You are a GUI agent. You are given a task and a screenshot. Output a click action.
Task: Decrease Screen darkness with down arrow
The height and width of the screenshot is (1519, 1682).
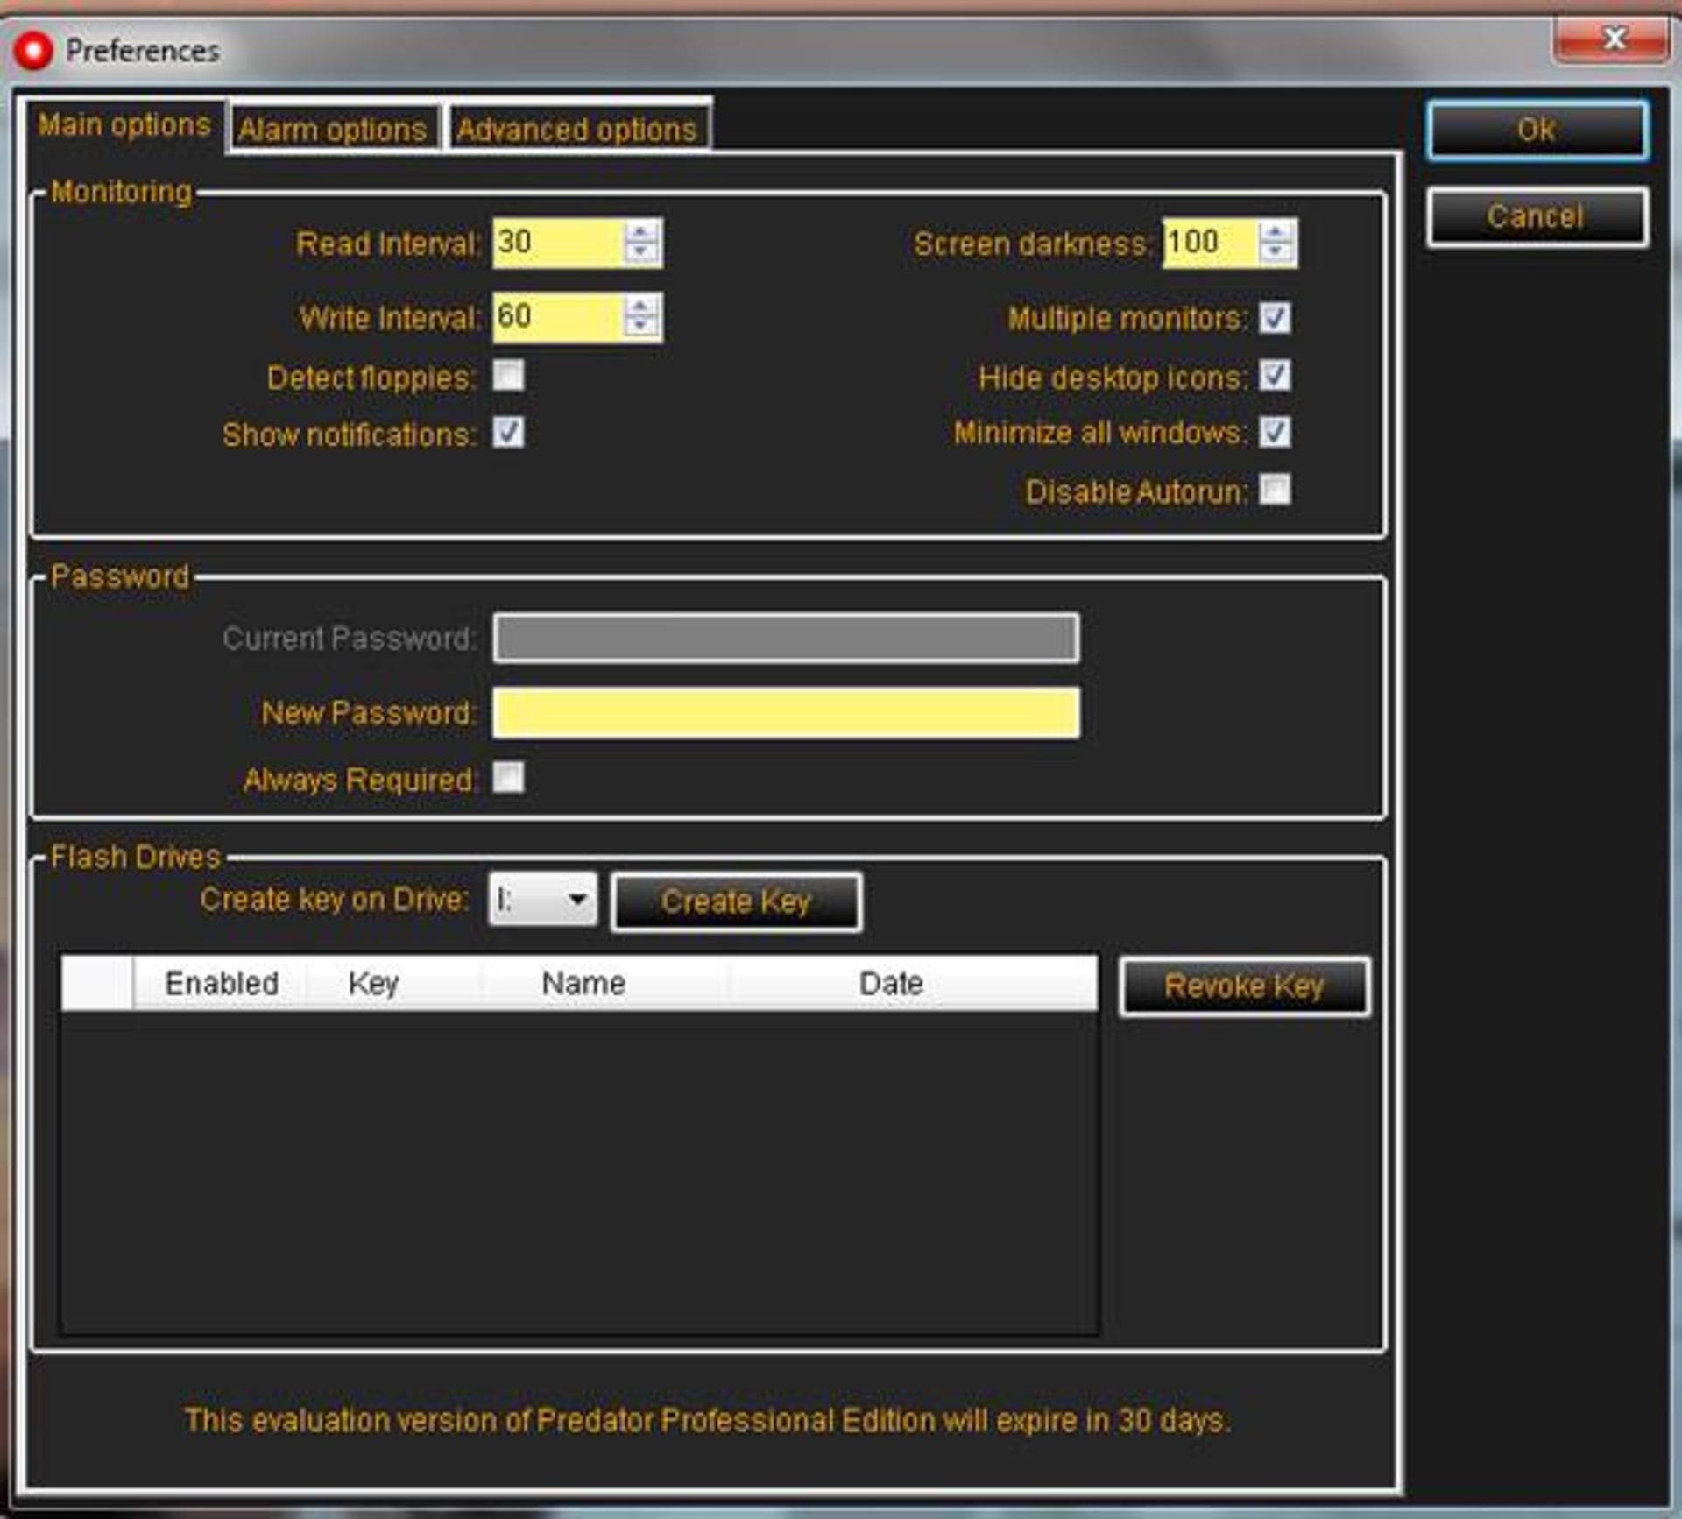1276,252
